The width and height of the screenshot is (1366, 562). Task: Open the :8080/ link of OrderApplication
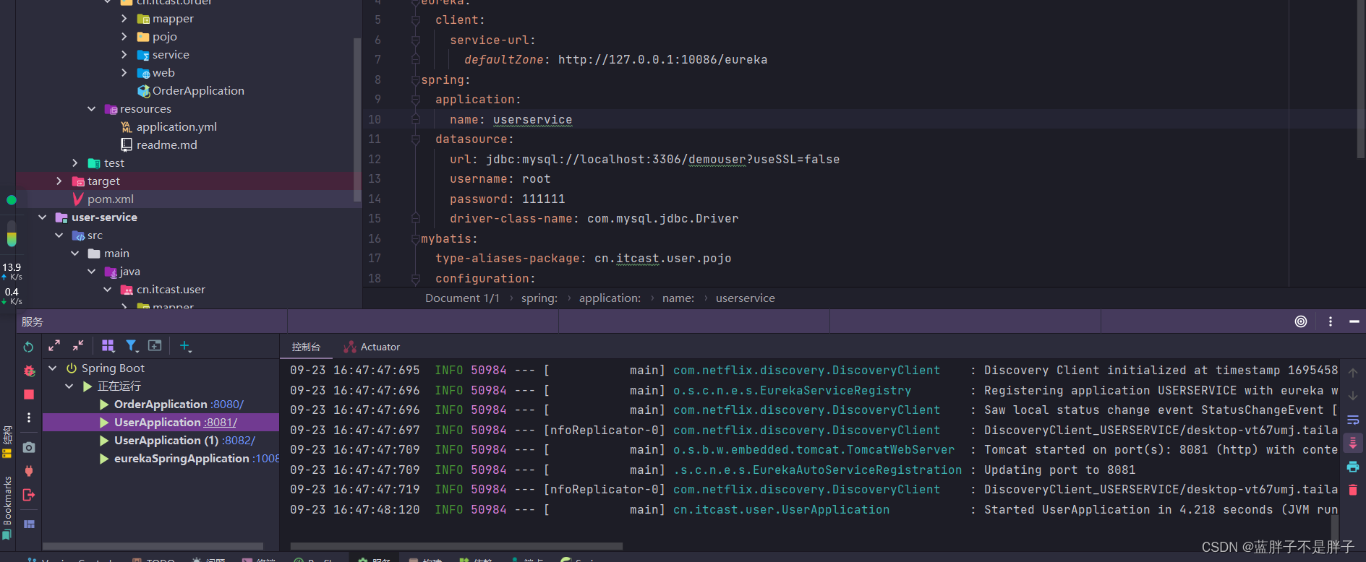[x=227, y=405]
